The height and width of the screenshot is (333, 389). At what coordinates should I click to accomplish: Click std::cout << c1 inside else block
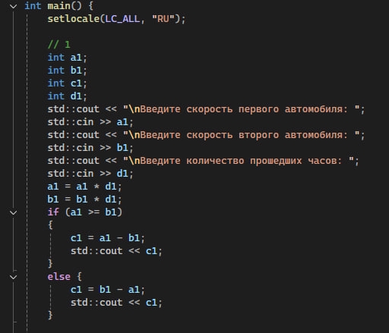116,303
